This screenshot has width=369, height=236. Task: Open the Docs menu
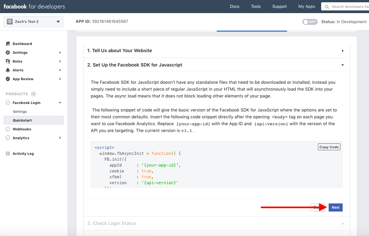pyautogui.click(x=234, y=7)
